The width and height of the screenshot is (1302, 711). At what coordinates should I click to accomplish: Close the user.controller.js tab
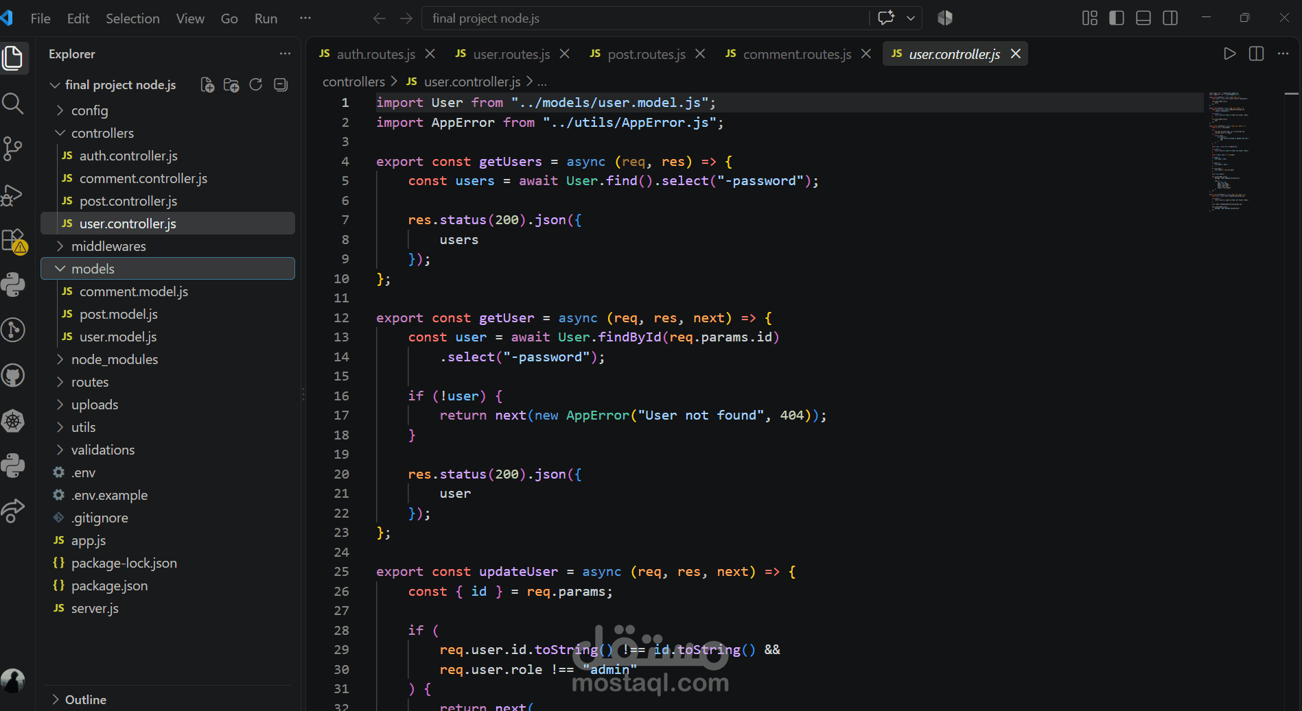pyautogui.click(x=1016, y=53)
